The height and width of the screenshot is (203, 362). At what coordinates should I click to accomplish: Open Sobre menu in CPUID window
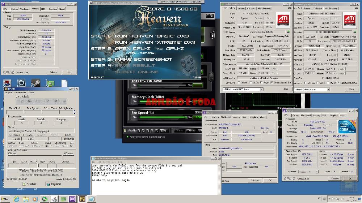(31, 92)
